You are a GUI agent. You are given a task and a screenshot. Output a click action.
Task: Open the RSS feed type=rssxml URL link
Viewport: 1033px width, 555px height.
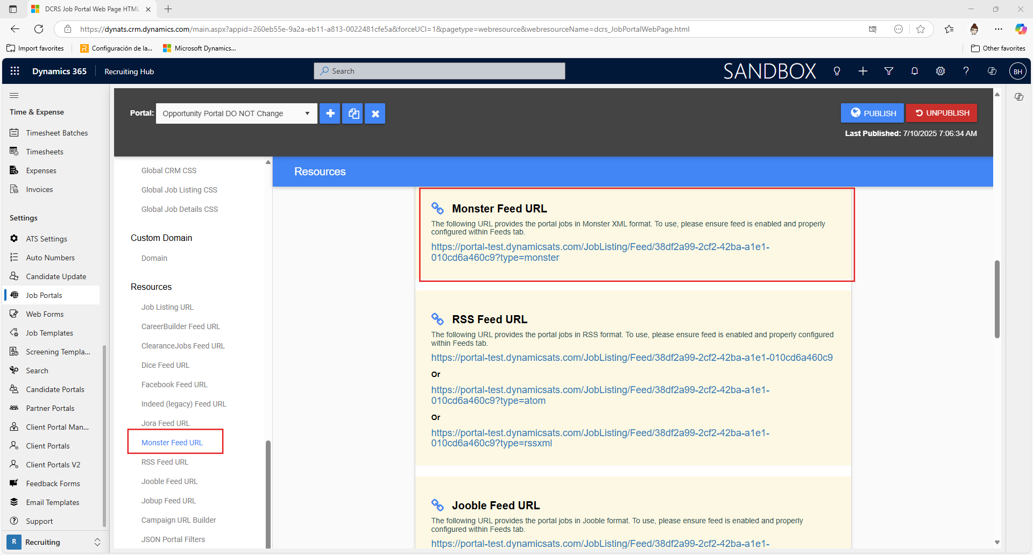[600, 438]
